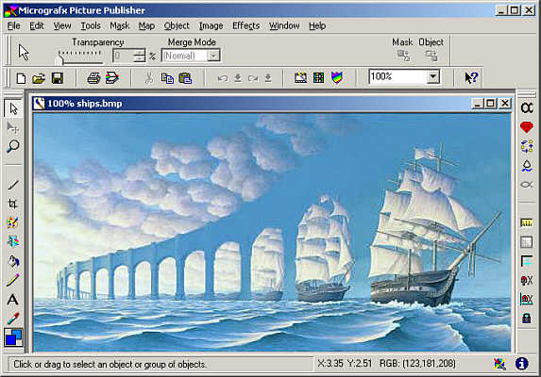Click the padlock icon in right toolbar
Image resolution: width=541 pixels, height=377 pixels.
click(527, 318)
